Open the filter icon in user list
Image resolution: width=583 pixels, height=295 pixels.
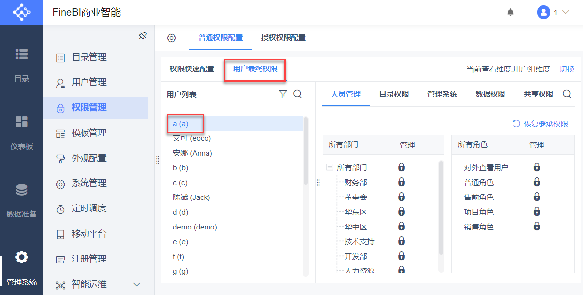point(283,94)
